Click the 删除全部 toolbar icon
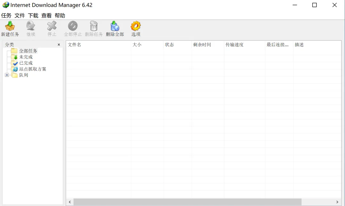This screenshot has width=345, height=206. pos(115,26)
